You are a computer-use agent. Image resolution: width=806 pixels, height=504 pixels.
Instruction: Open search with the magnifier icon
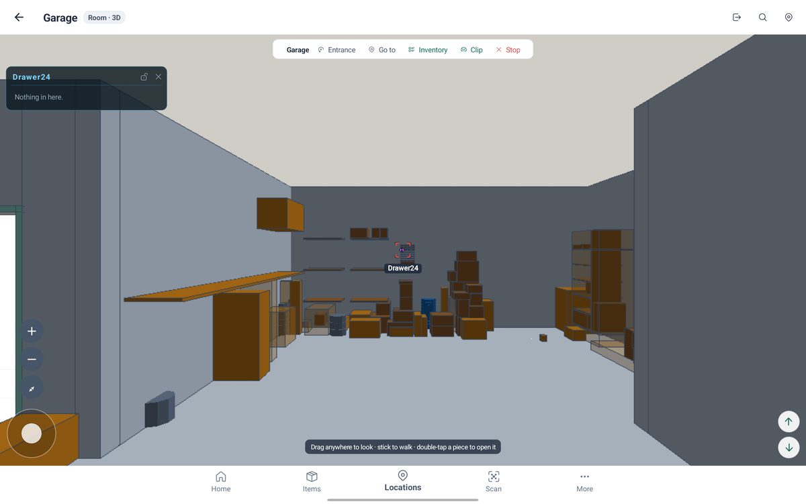coord(763,17)
